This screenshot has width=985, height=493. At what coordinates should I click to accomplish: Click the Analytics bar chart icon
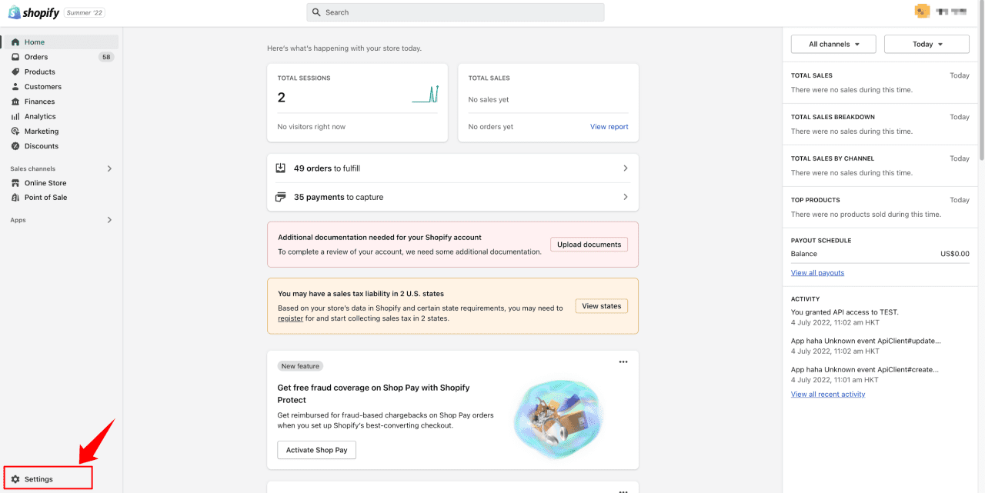(x=15, y=116)
